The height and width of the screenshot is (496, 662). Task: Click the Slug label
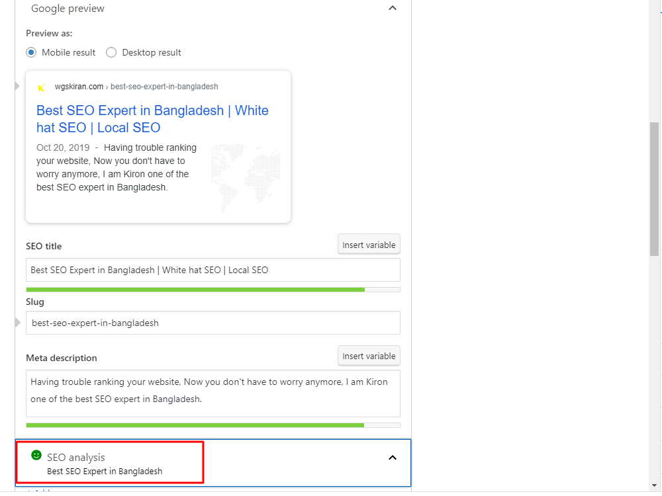pos(34,302)
